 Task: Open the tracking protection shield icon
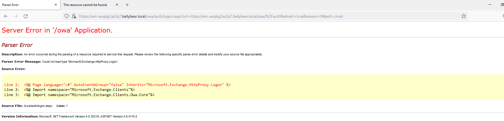67,16
